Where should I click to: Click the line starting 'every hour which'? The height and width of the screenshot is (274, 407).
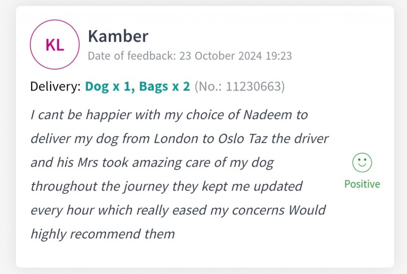pyautogui.click(x=178, y=210)
